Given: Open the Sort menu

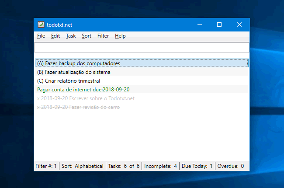Looking at the screenshot, I should [87, 36].
